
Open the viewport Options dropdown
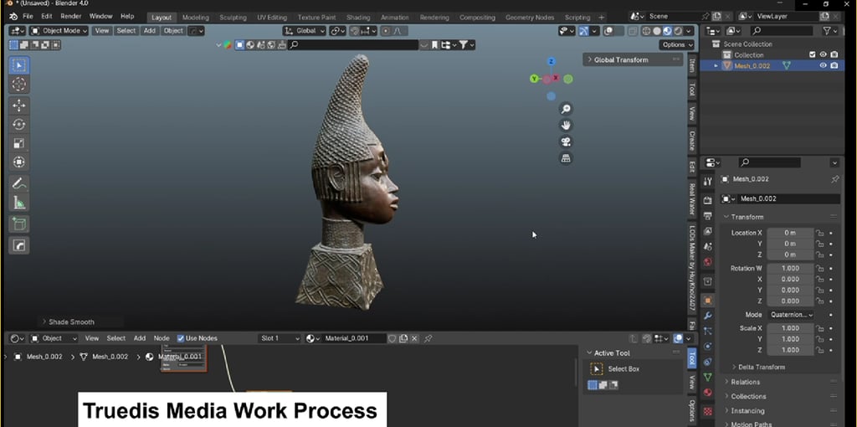point(676,45)
